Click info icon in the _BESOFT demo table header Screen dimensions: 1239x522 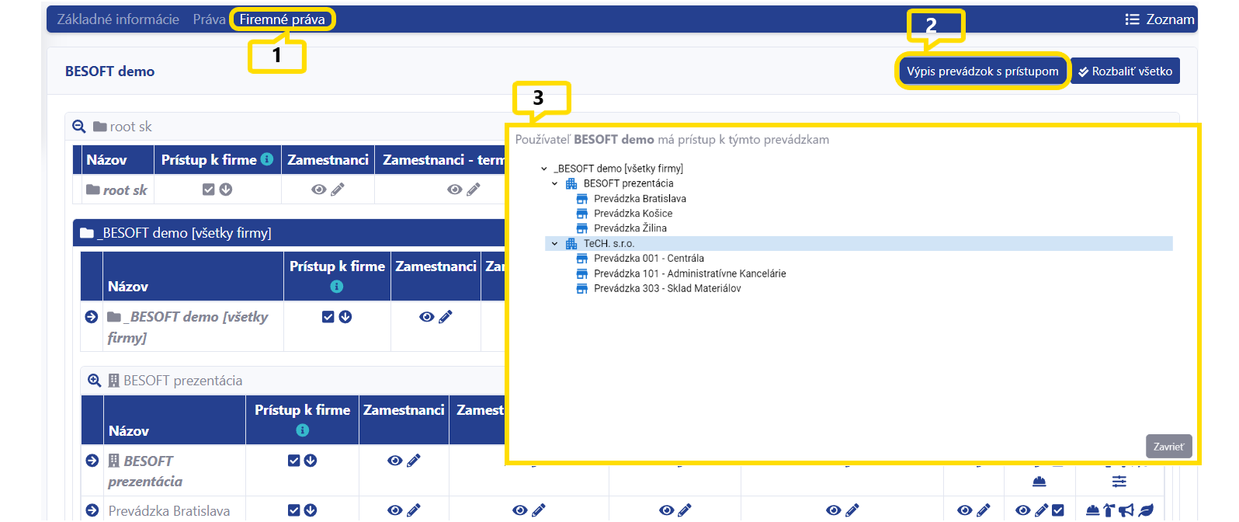coord(337,287)
